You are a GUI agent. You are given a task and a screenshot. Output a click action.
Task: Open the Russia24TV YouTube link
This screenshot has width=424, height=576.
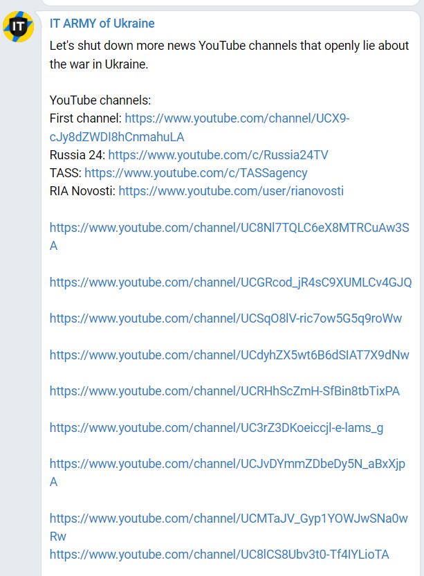click(218, 155)
